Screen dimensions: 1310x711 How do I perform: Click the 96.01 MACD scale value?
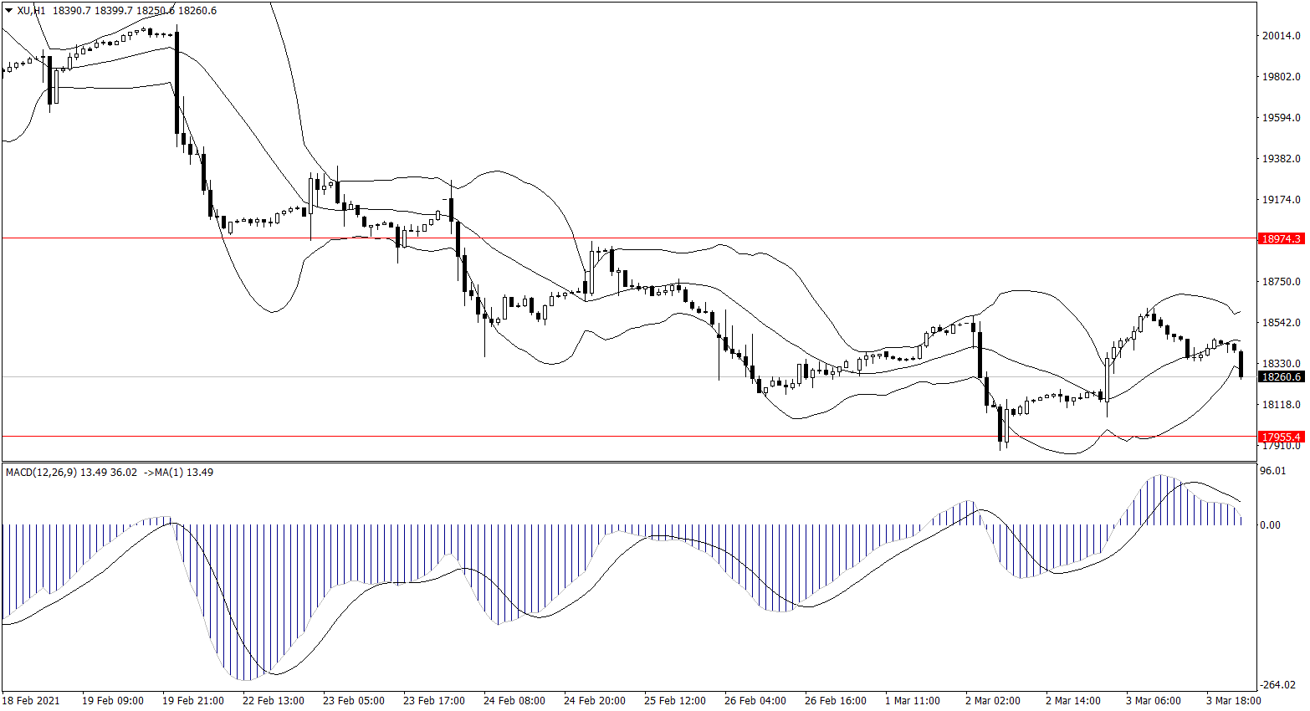(x=1272, y=471)
